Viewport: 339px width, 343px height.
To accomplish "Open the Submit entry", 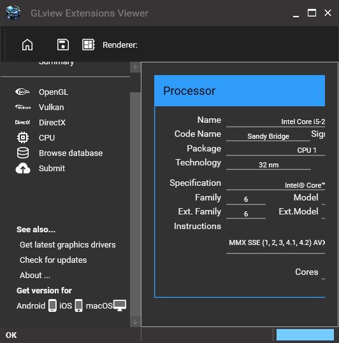I will (x=52, y=169).
